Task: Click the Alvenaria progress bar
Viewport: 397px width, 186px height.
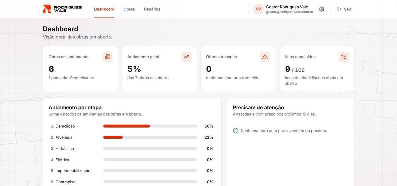Action: pos(150,137)
